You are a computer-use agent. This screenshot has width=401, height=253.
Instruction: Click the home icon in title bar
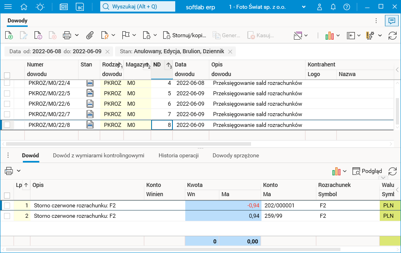24,7
